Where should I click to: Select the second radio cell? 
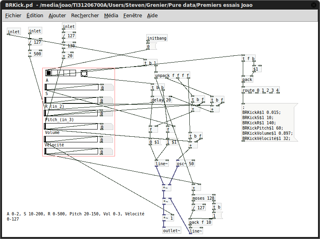click(x=55, y=73)
